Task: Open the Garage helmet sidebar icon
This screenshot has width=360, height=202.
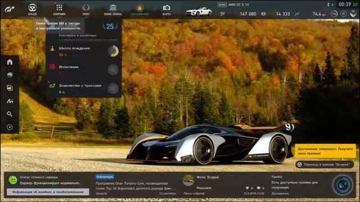Action: click(x=10, y=75)
